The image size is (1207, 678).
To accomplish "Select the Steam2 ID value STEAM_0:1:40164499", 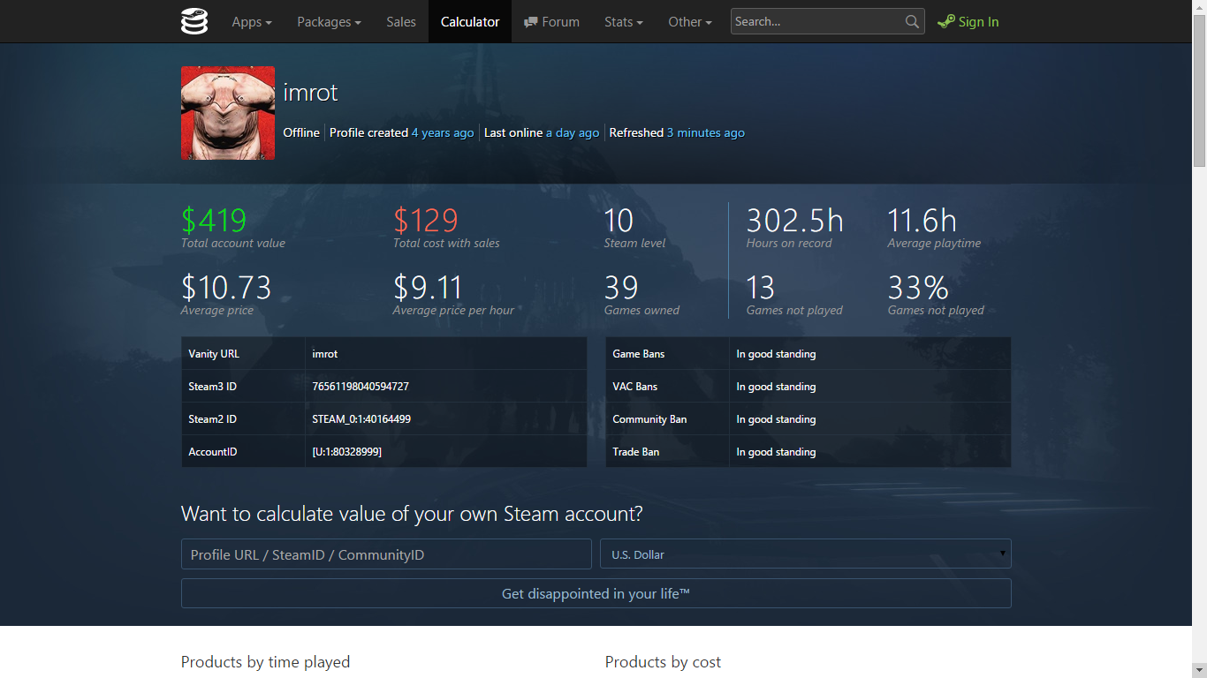I will [x=361, y=419].
